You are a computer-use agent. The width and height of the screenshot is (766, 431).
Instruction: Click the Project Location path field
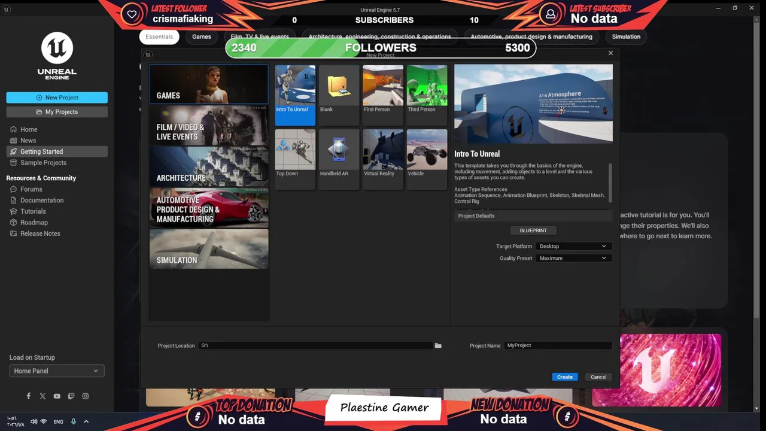(x=315, y=345)
